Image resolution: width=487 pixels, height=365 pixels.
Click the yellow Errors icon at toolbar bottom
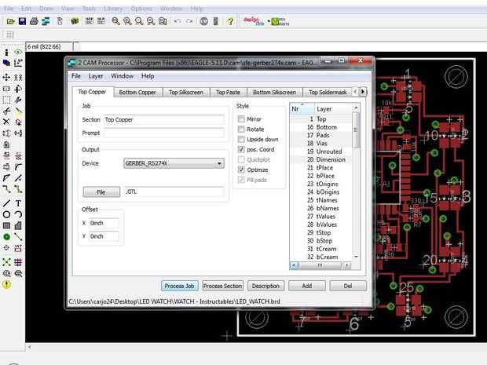pyautogui.click(x=6, y=285)
